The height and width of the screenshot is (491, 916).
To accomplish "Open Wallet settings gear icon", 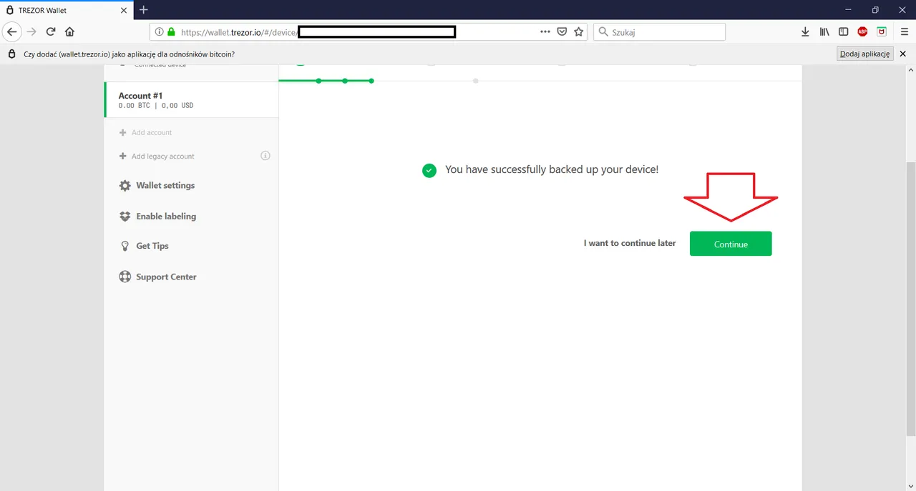I will pos(125,185).
